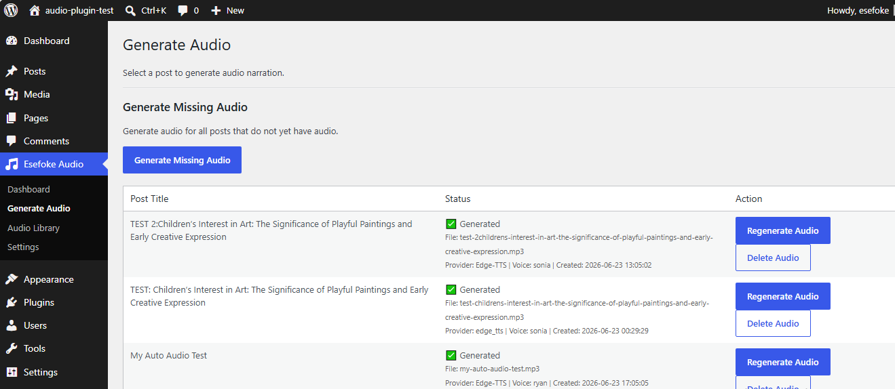This screenshot has width=895, height=389.
Task: Click the Posts pushpin icon
Action: (12, 71)
